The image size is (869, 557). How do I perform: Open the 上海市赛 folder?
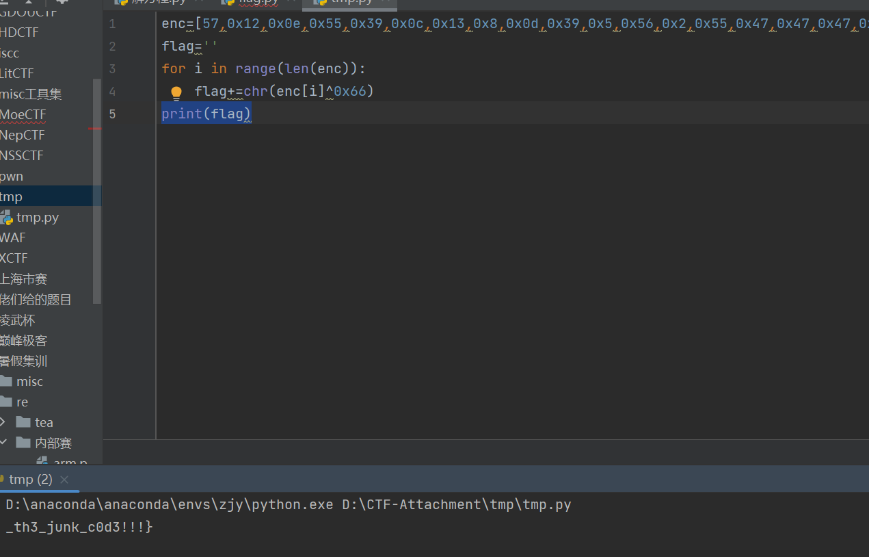(x=24, y=279)
